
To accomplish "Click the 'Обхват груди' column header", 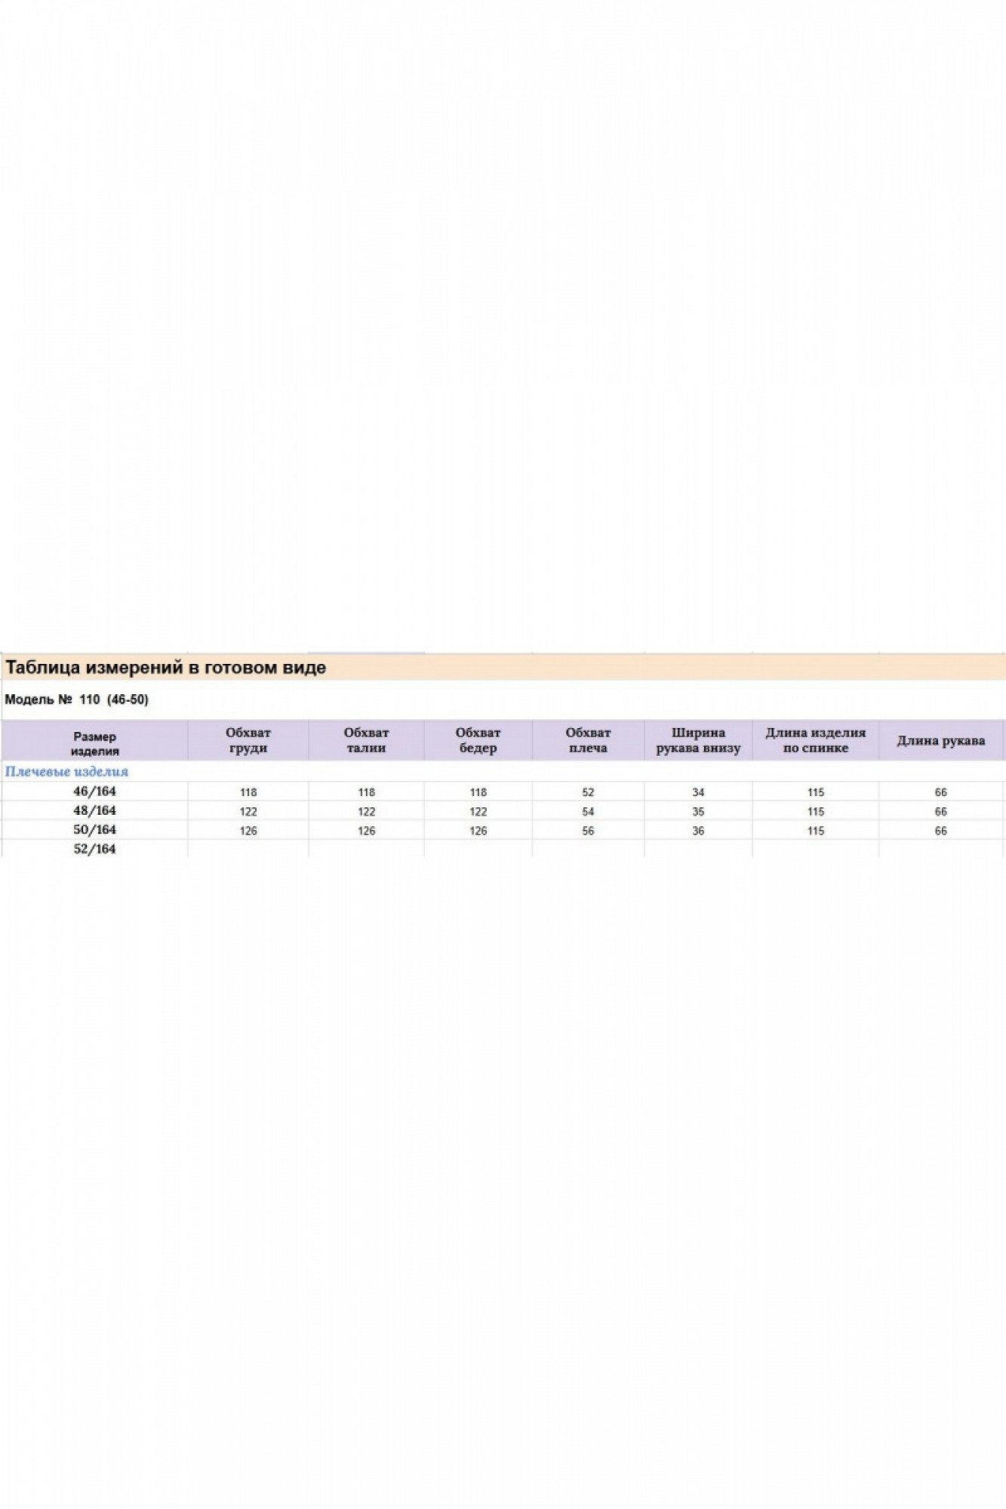I will (x=248, y=740).
